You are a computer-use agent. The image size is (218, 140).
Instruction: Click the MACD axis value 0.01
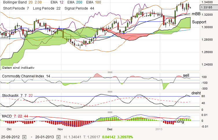tap(204, 115)
